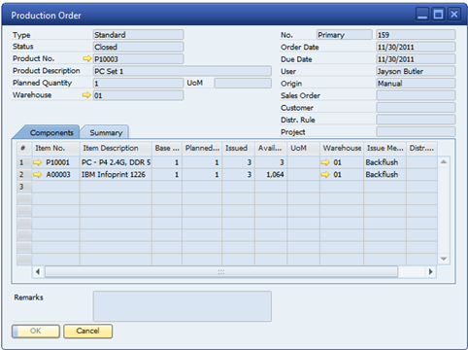The height and width of the screenshot is (350, 468).
Task: Click the OK button
Action: (x=36, y=331)
